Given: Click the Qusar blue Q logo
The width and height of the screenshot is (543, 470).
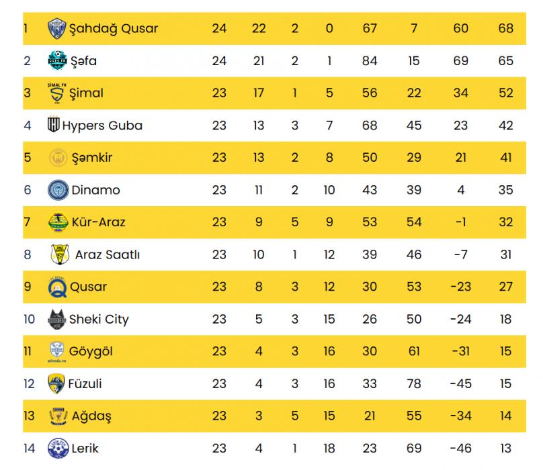Looking at the screenshot, I should 57,287.
